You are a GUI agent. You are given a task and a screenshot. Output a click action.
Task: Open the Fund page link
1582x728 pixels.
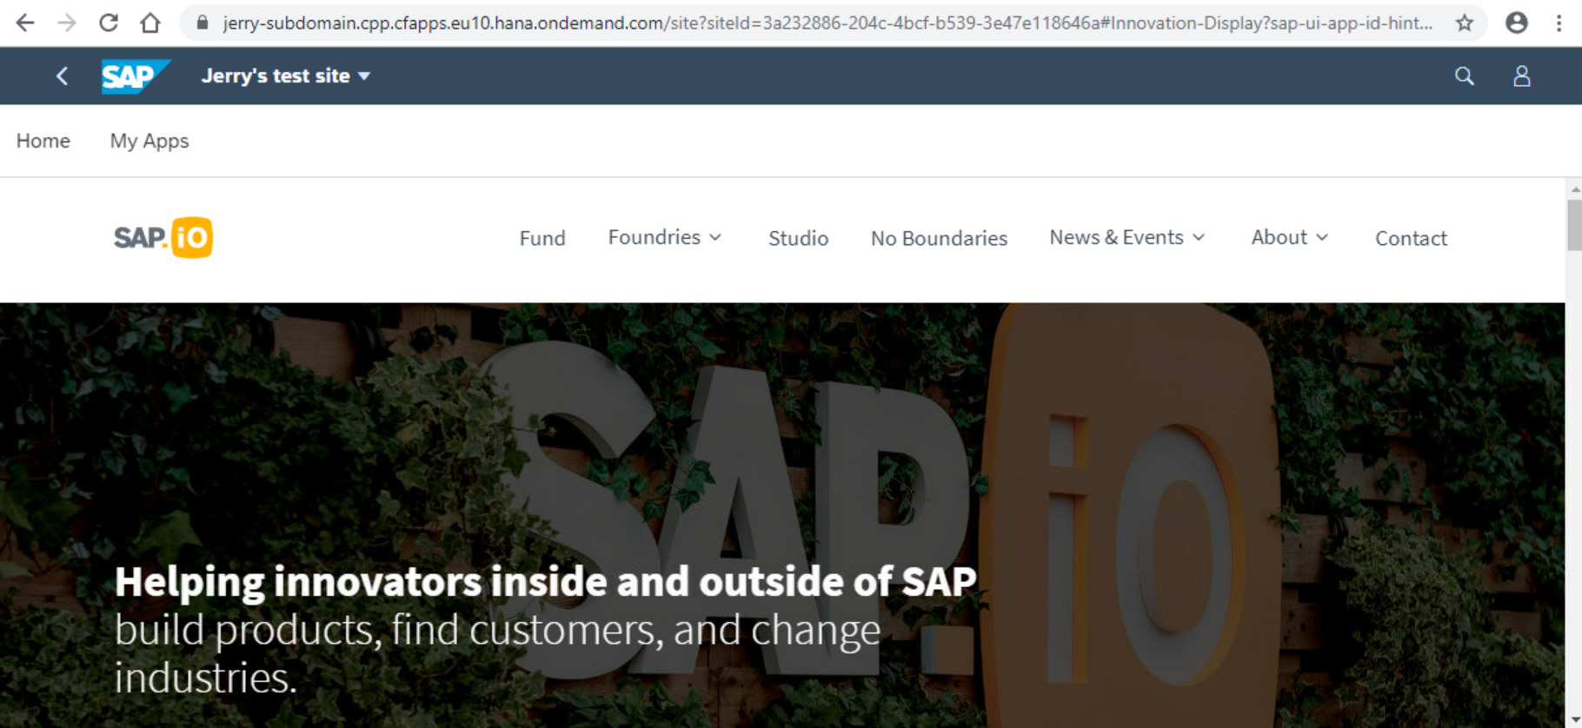point(542,238)
